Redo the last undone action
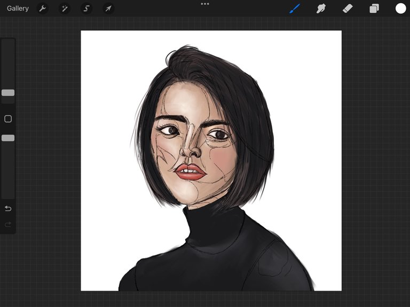410x307 pixels. point(8,224)
